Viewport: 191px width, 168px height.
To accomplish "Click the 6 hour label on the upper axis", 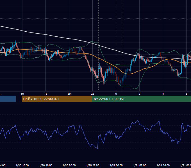I will click(187, 94).
